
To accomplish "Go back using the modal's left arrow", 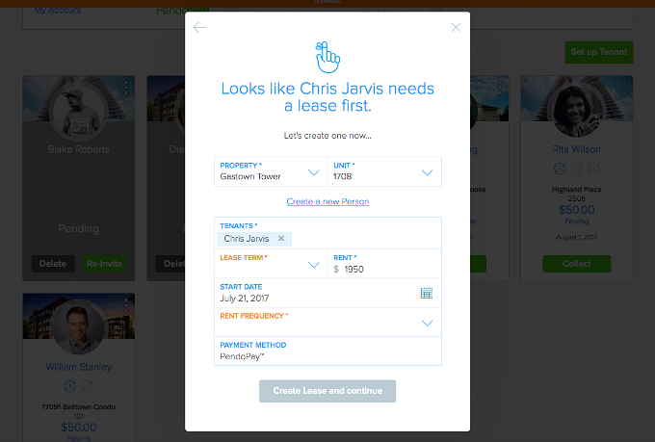I will tap(199, 28).
